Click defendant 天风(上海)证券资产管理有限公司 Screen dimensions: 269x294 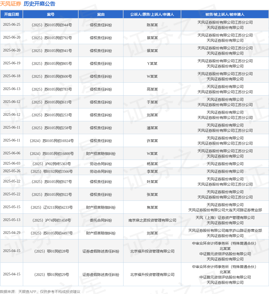tap(225, 218)
